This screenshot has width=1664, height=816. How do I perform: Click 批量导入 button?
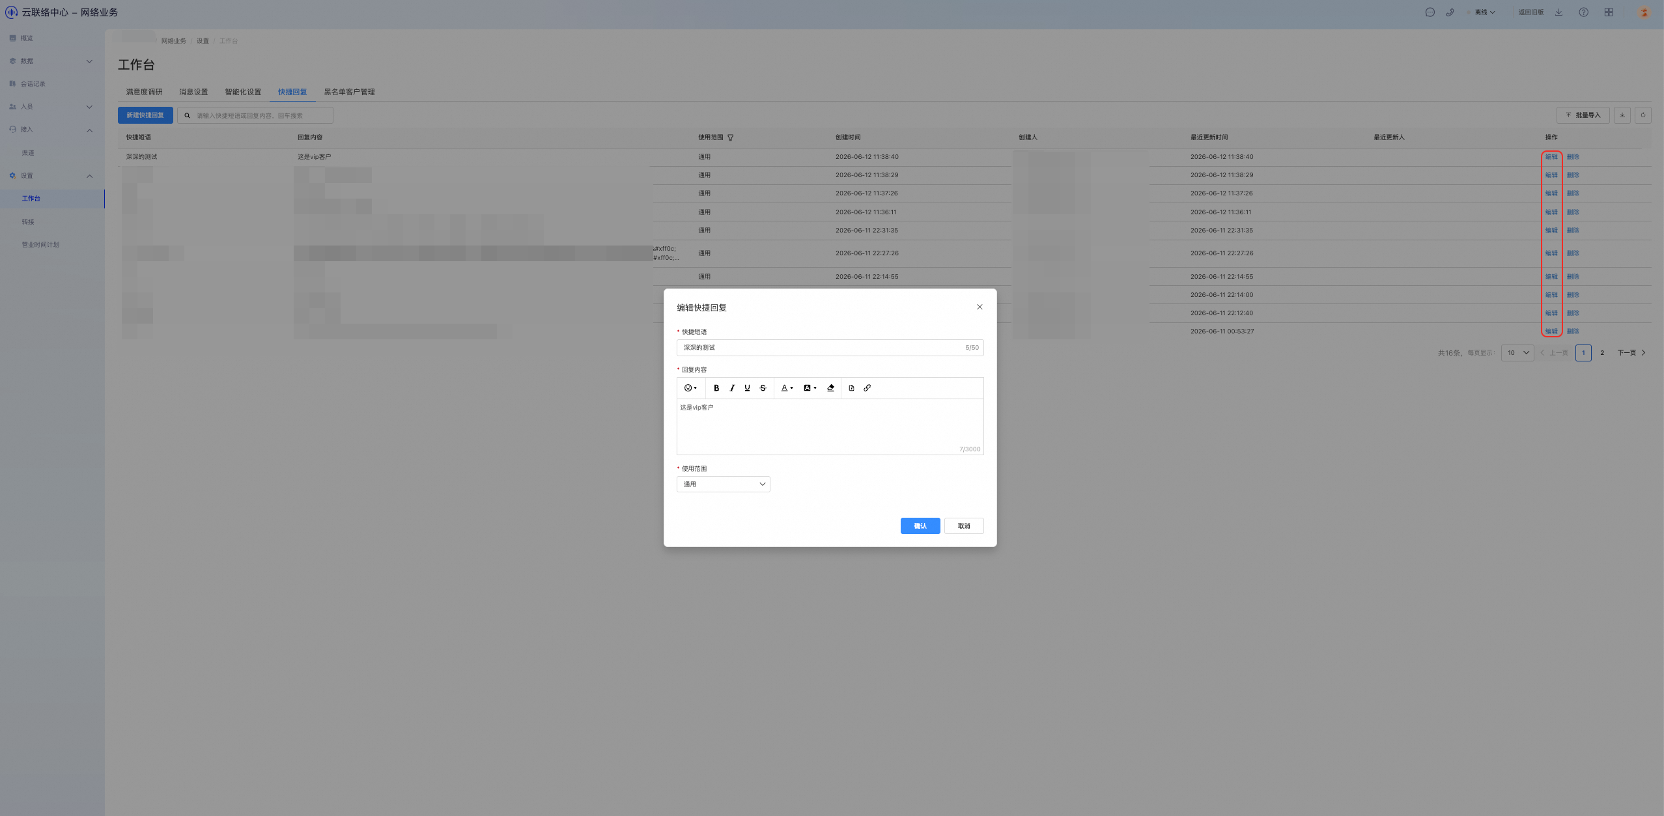1583,115
